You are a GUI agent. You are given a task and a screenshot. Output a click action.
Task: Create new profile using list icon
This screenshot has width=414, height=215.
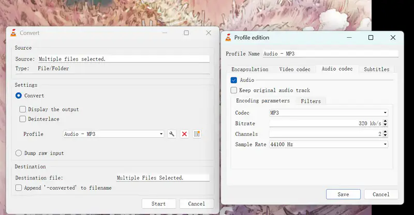point(197,134)
